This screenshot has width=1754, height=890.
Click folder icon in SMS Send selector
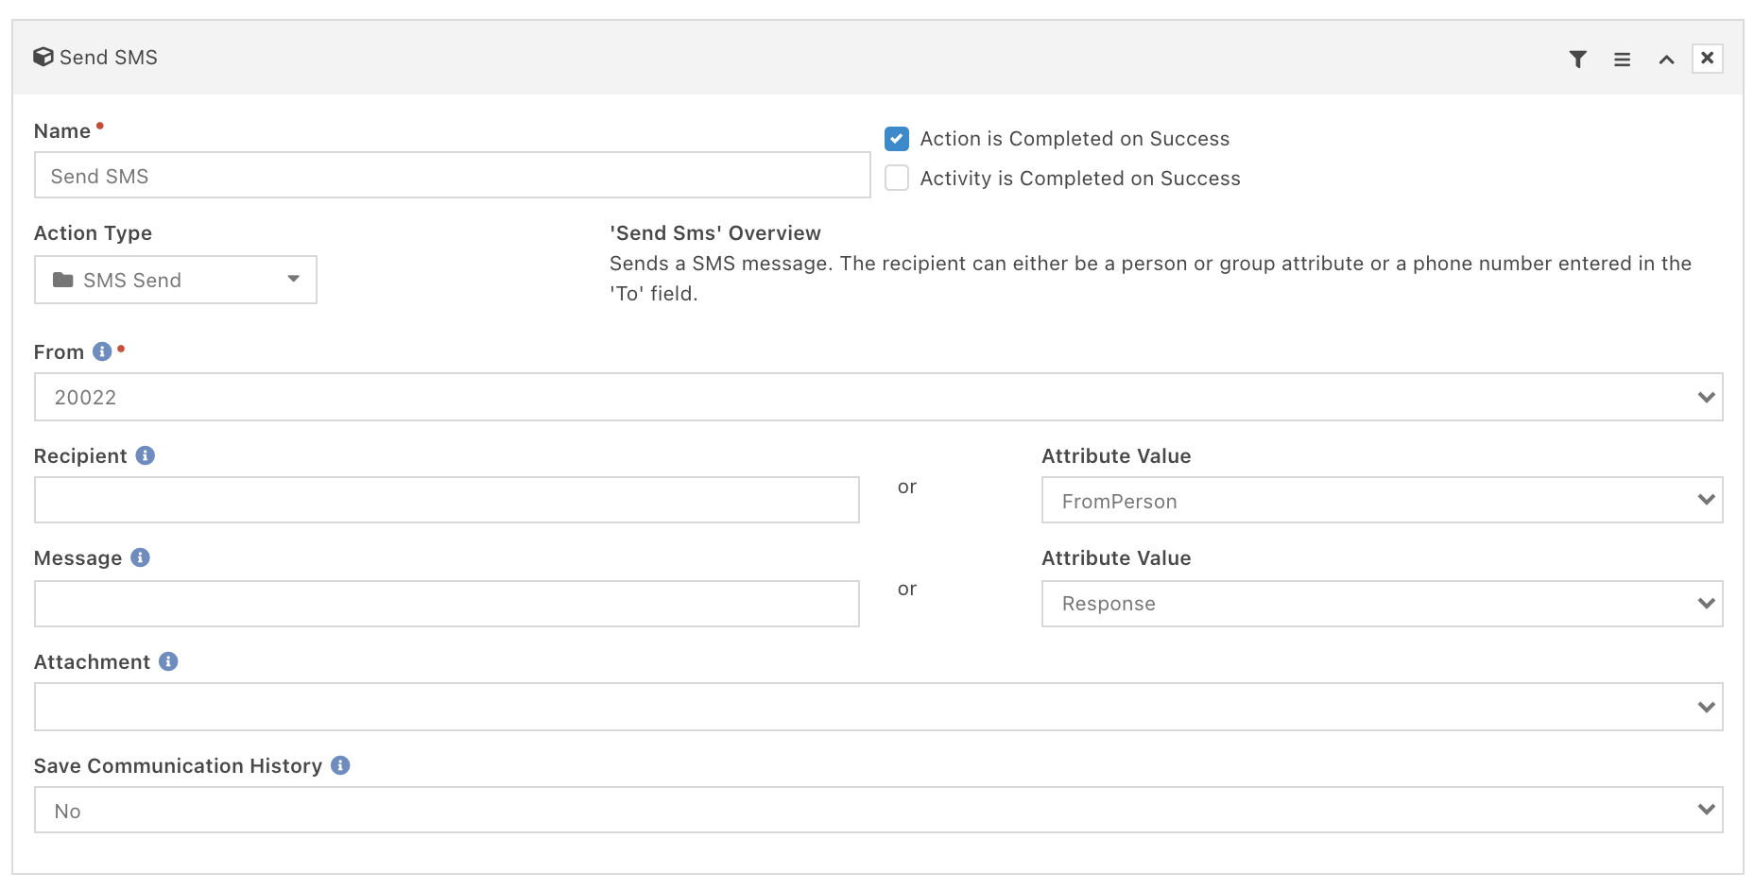tap(63, 280)
